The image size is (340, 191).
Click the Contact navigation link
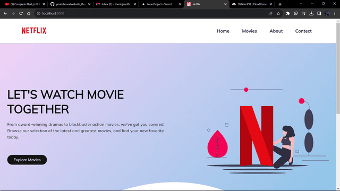click(x=303, y=31)
